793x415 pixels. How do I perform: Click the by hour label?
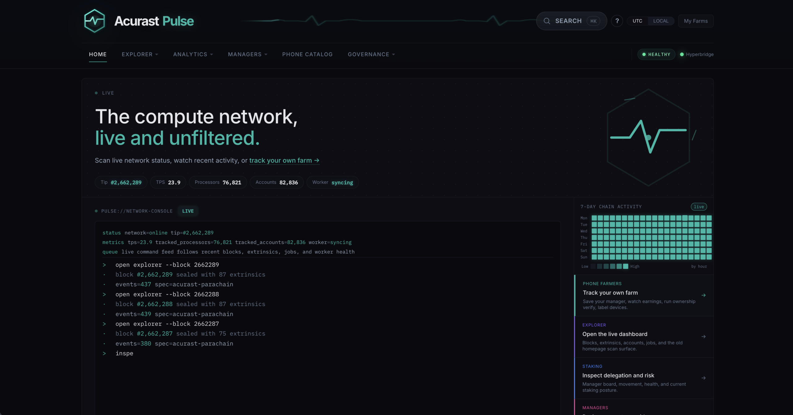(699, 266)
